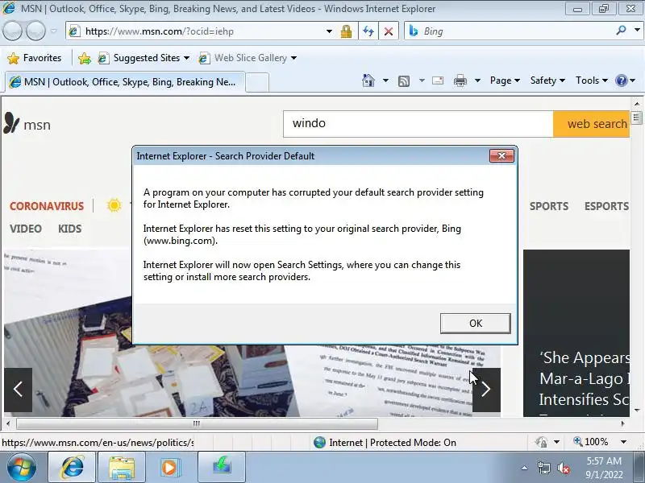Expand the Home button dropdown arrow
This screenshot has height=483, width=645.
click(385, 80)
